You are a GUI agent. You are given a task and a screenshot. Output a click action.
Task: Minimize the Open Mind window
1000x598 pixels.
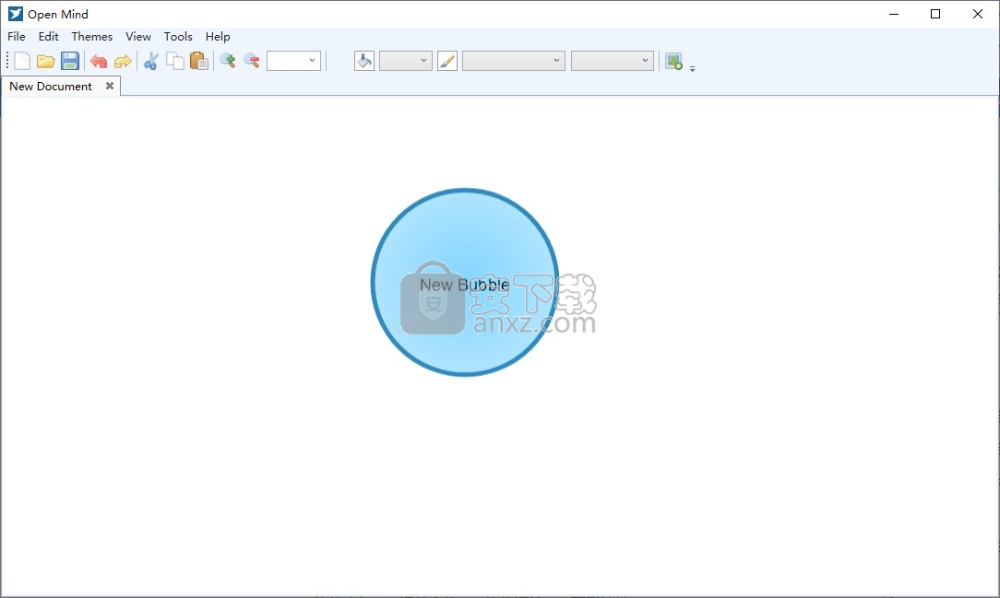(894, 14)
